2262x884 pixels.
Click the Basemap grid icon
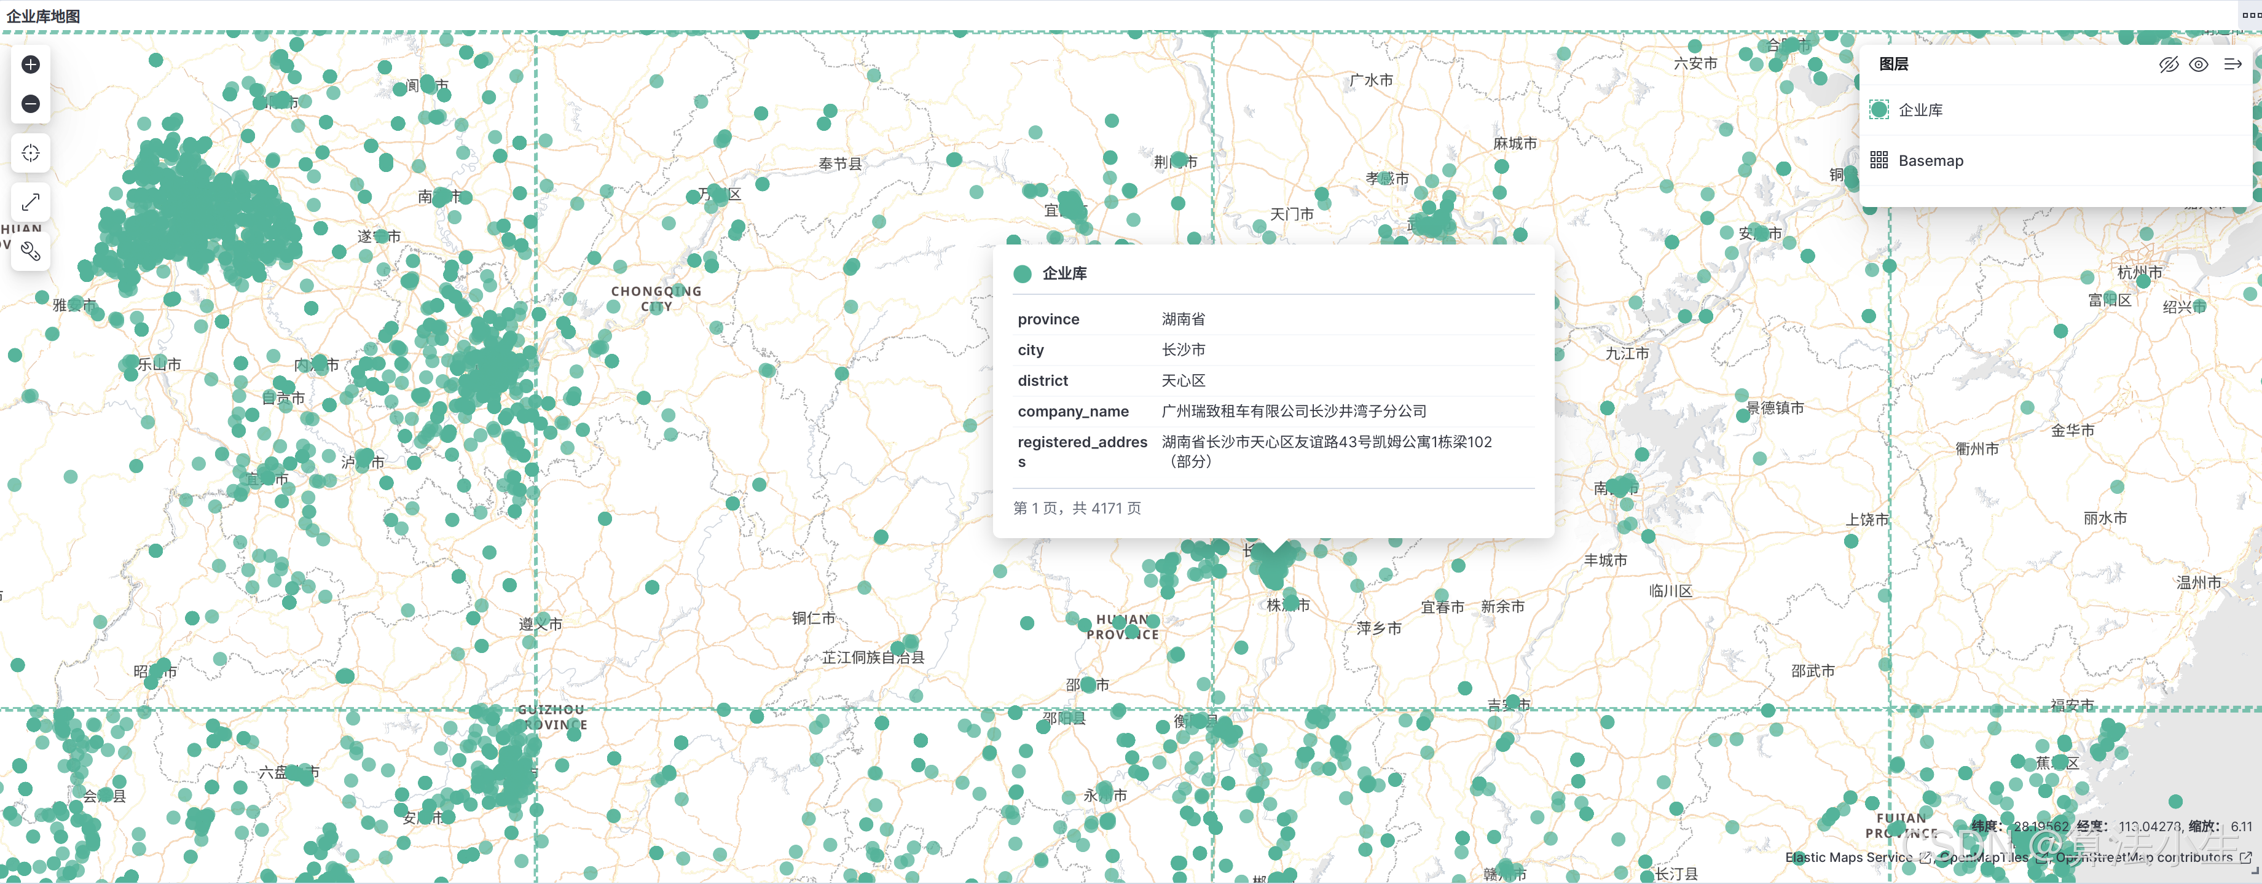(1879, 160)
